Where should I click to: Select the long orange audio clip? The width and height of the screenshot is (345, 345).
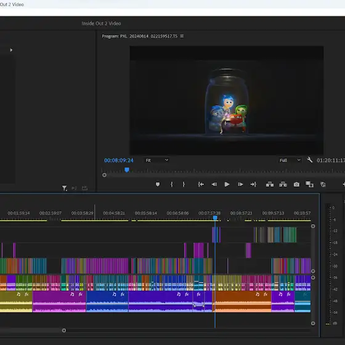point(242,302)
